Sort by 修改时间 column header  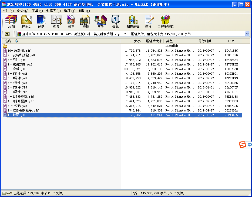pos(210,41)
